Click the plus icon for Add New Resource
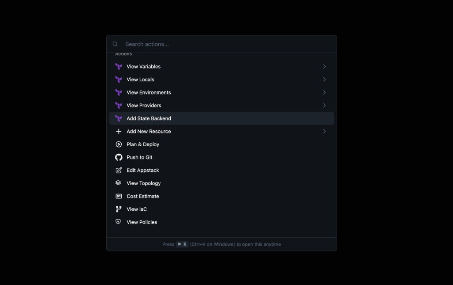Screen dimensions: 453x285 pyautogui.click(x=119, y=131)
